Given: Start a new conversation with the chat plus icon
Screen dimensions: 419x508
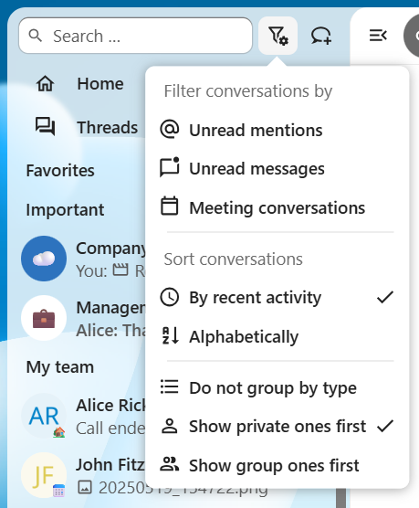Looking at the screenshot, I should click(x=321, y=36).
